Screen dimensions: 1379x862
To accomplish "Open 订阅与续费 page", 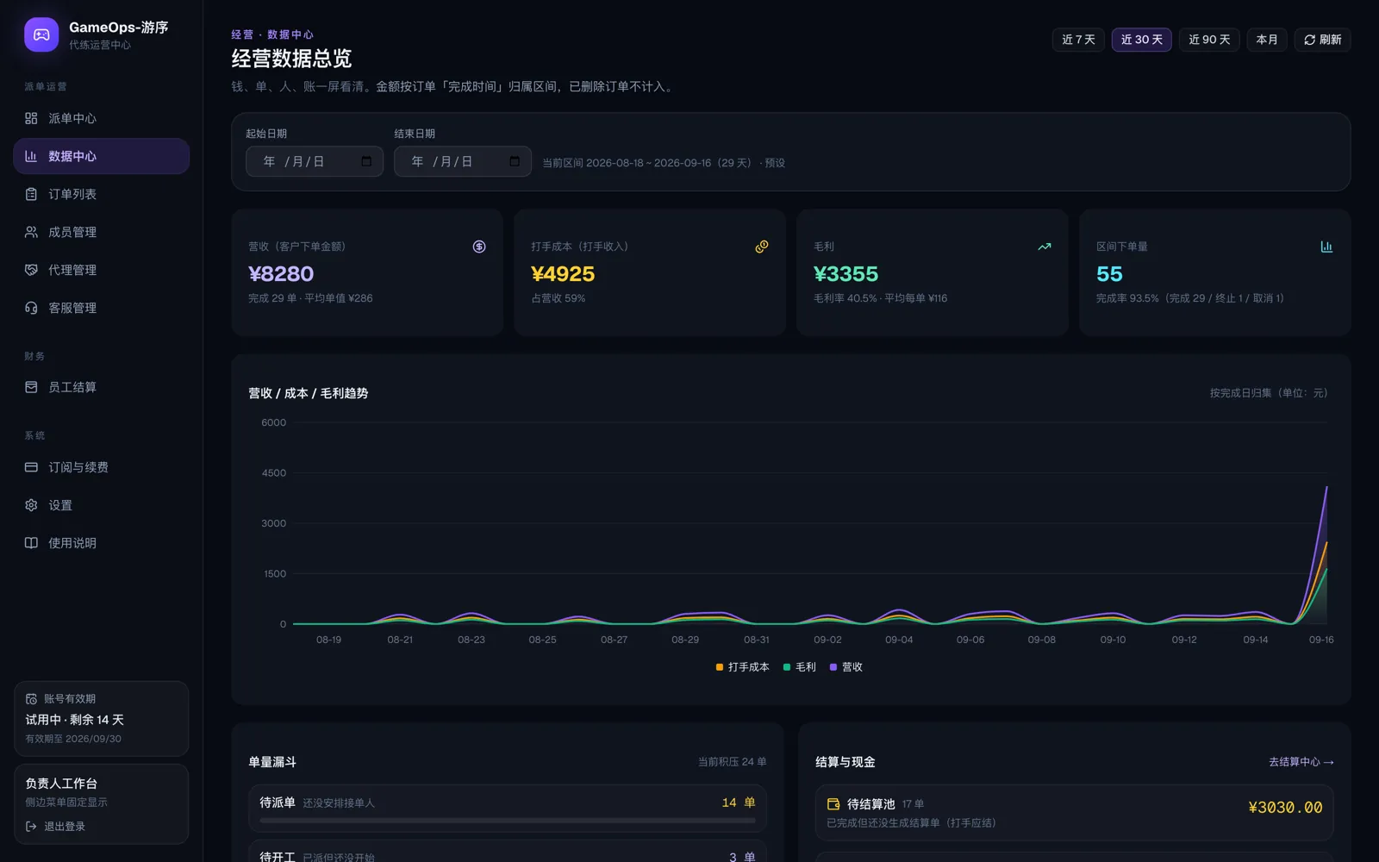I will 101,467.
